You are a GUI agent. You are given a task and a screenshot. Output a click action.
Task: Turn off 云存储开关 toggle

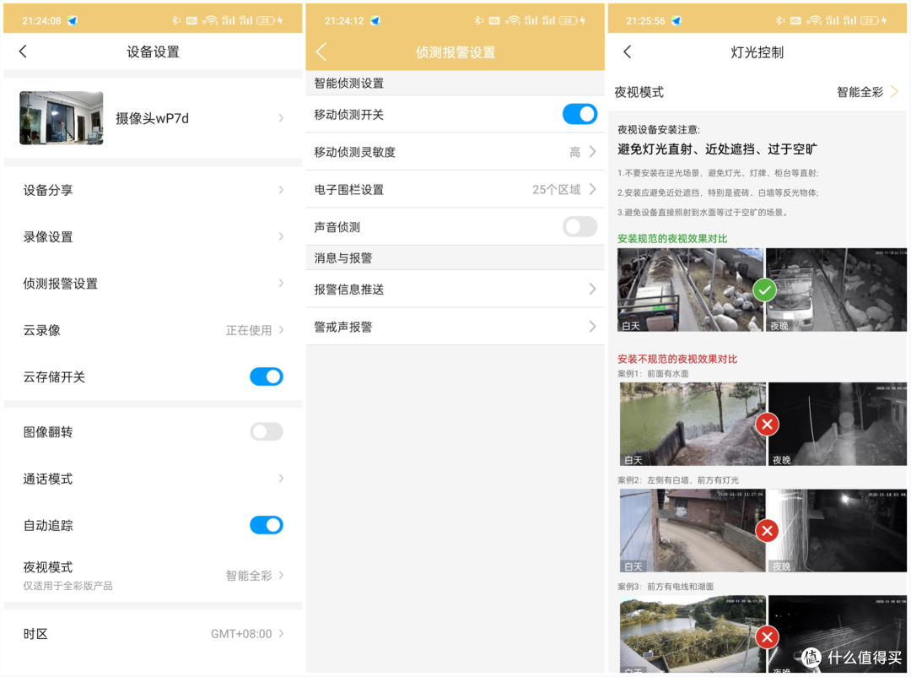tap(267, 376)
